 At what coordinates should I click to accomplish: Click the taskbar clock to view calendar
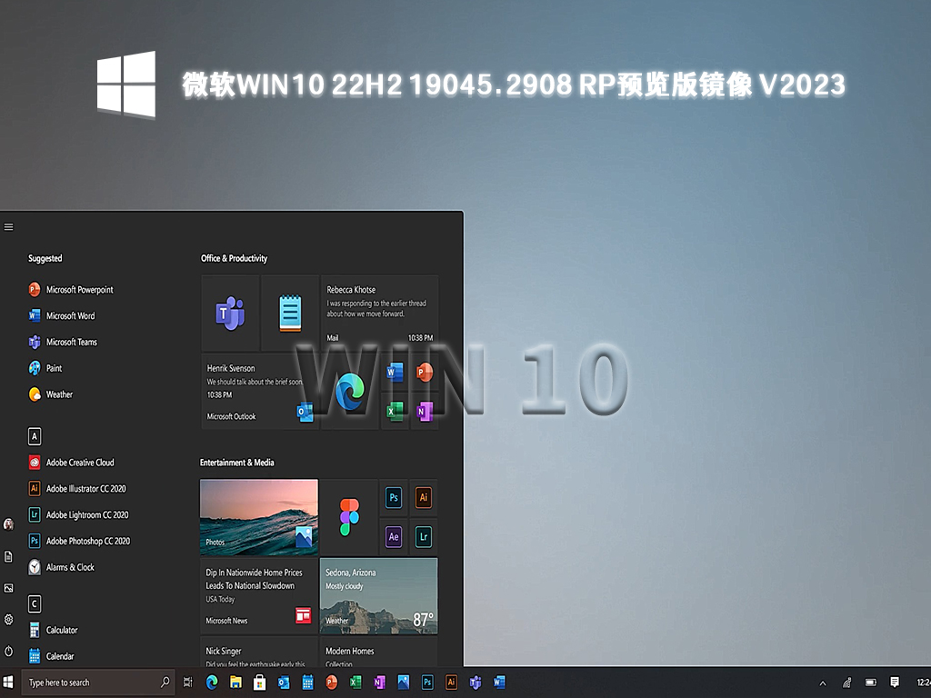[923, 682]
